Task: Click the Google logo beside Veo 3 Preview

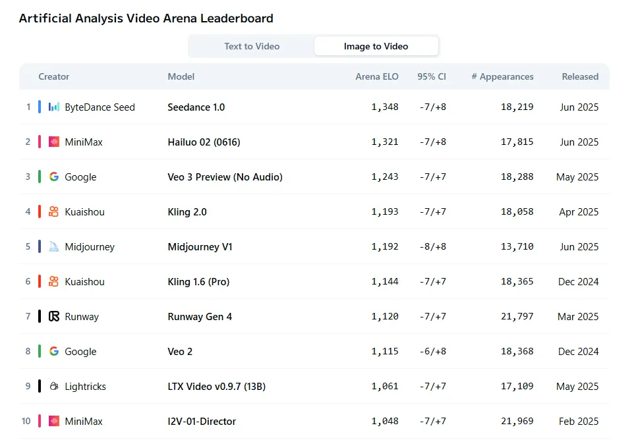Action: click(54, 177)
